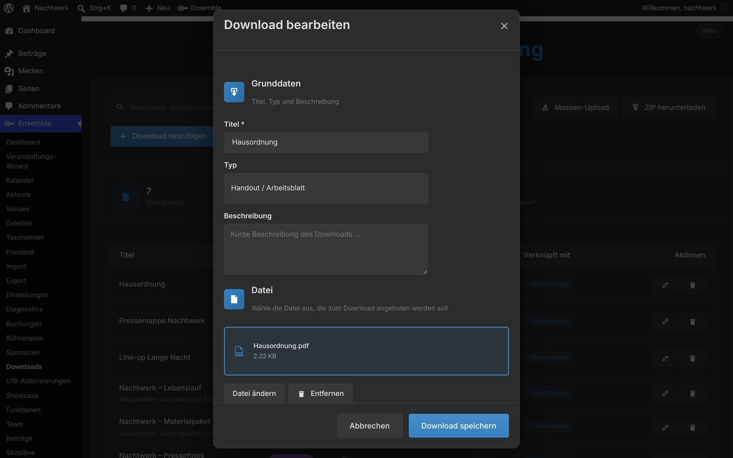The height and width of the screenshot is (458, 733).
Task: Delete Pressemappe Nachtwerk via trash icon
Action: click(x=692, y=322)
